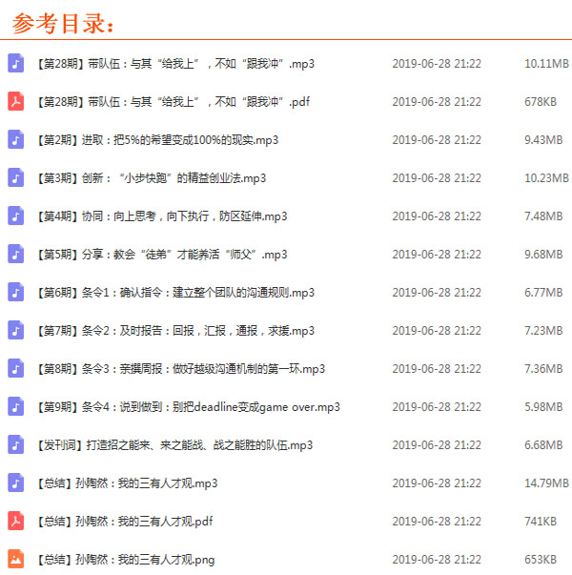This screenshot has height=575, width=572.
Task: Click the music icon beside 第2期 进取
Action: coord(15,139)
